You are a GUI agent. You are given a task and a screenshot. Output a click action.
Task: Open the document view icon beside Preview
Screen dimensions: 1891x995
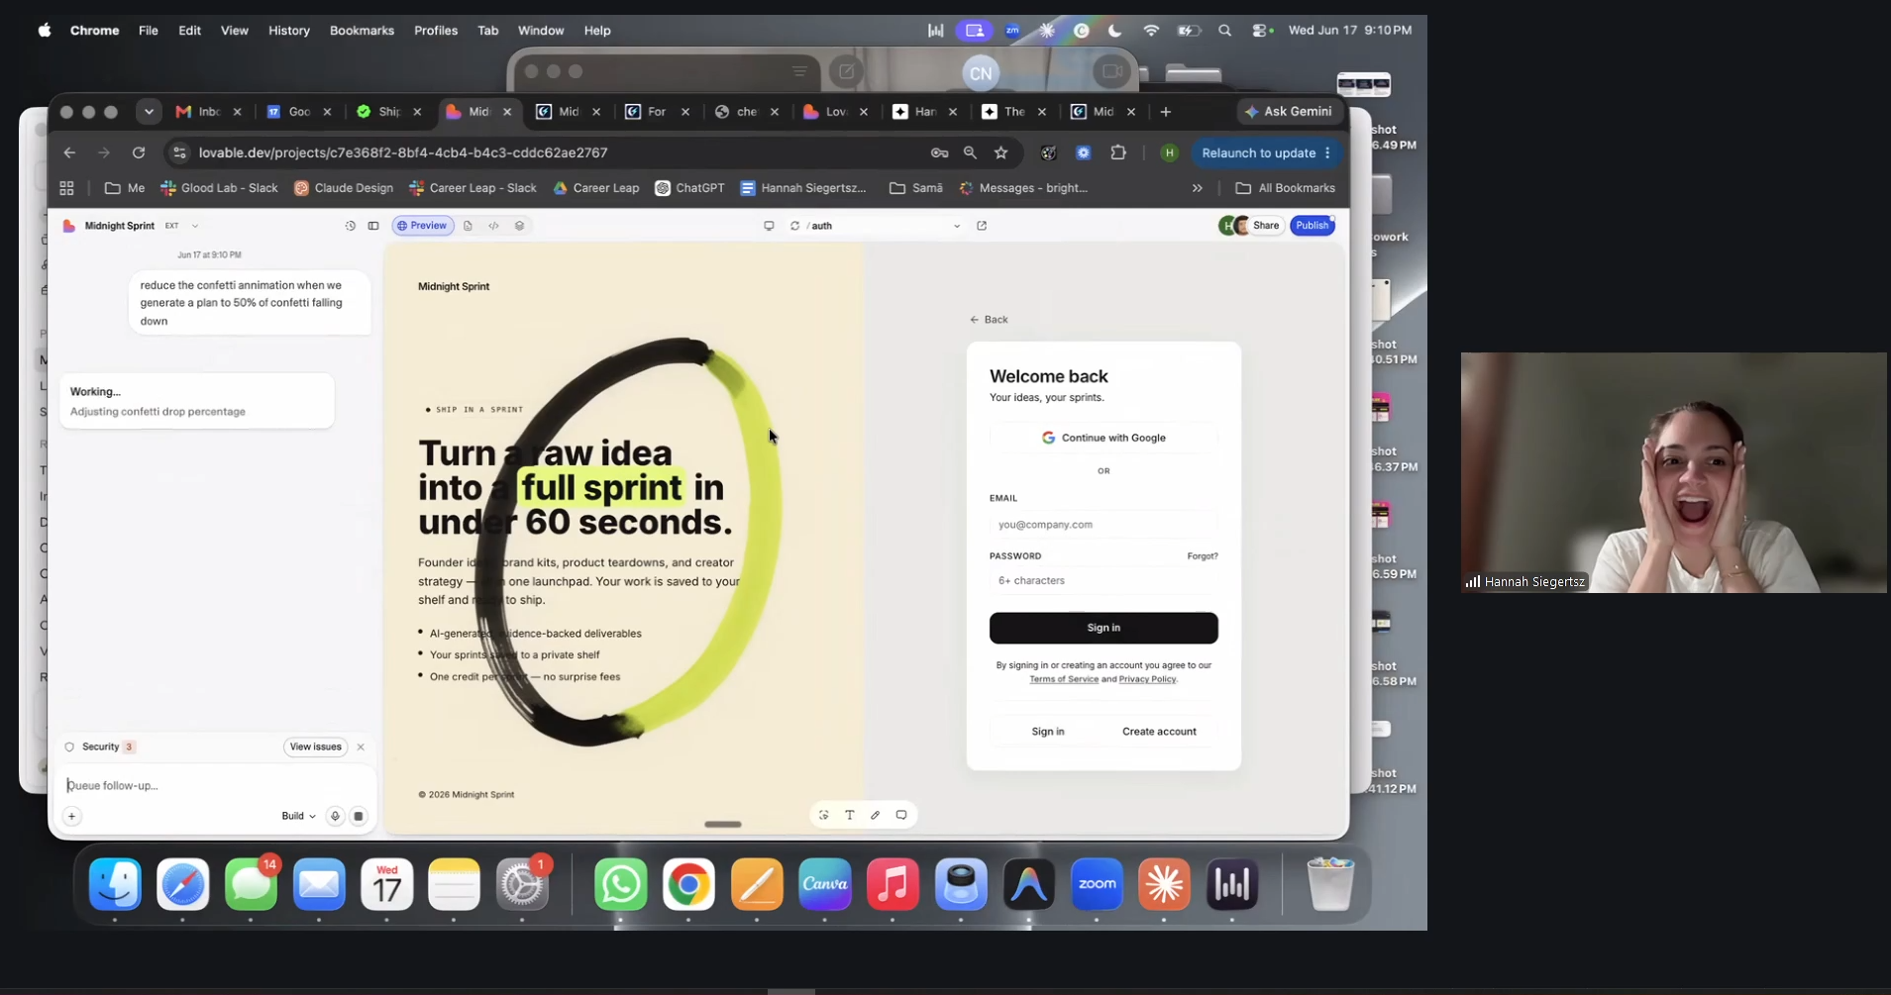(468, 226)
